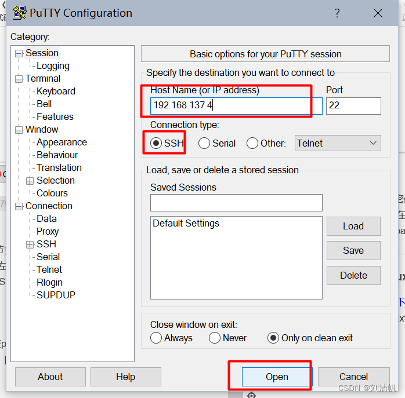Click the Open button to connect

277,377
